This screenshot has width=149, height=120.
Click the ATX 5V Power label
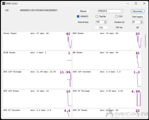[x=80, y=110]
